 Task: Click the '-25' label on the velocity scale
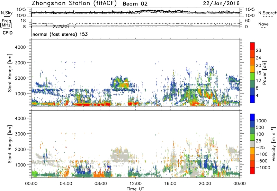(260, 148)
